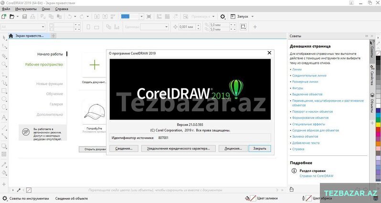Open the Файл menu

[x=6, y=9]
